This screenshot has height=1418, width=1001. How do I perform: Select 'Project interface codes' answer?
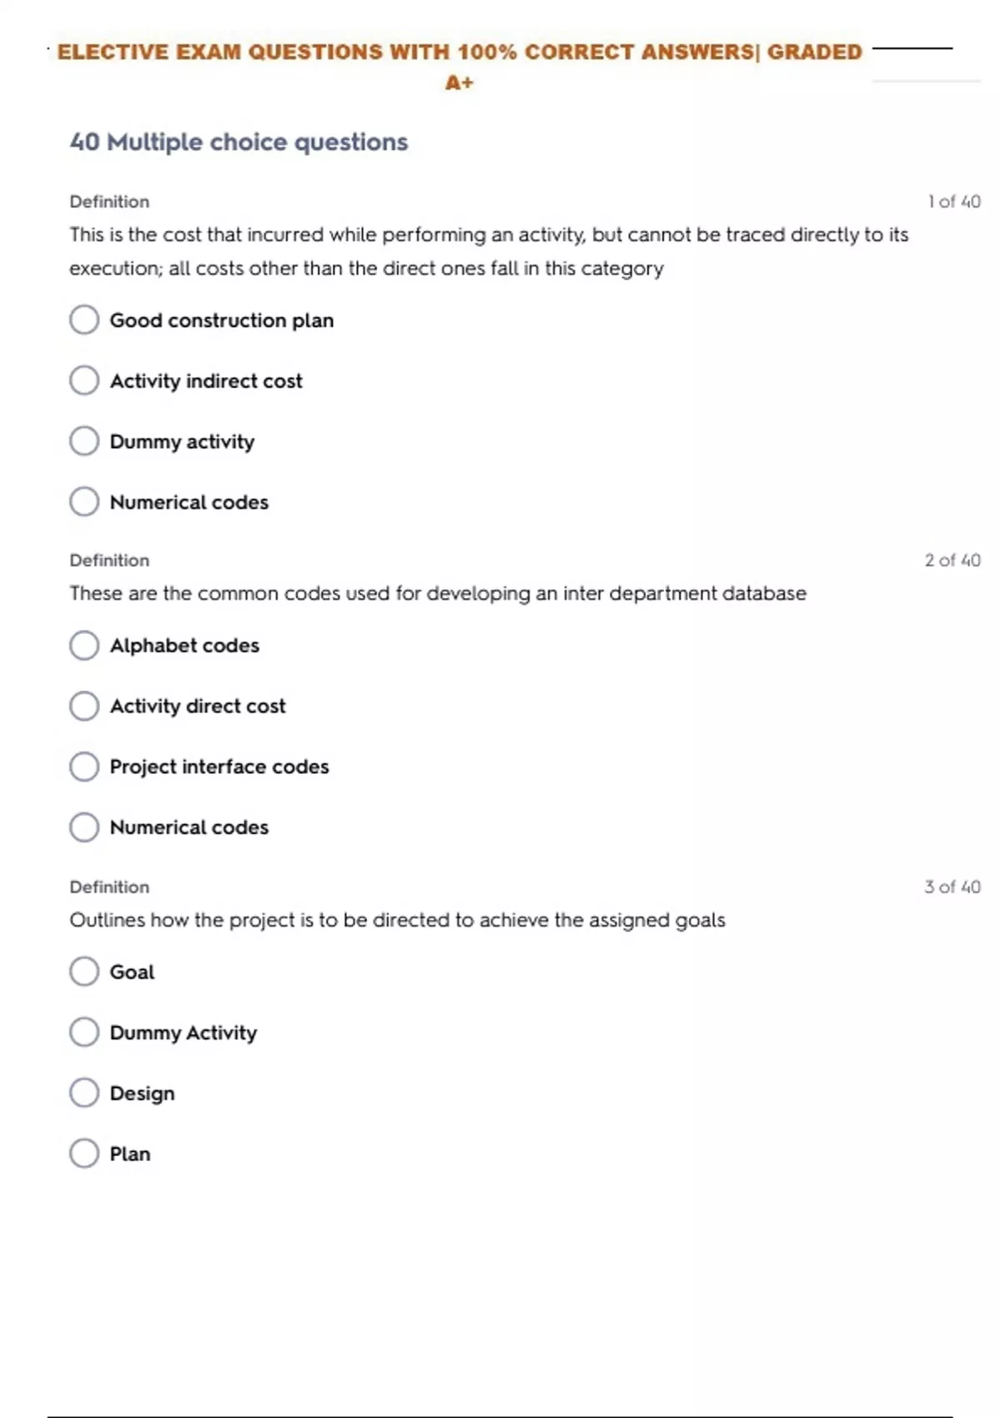pyautogui.click(x=84, y=767)
